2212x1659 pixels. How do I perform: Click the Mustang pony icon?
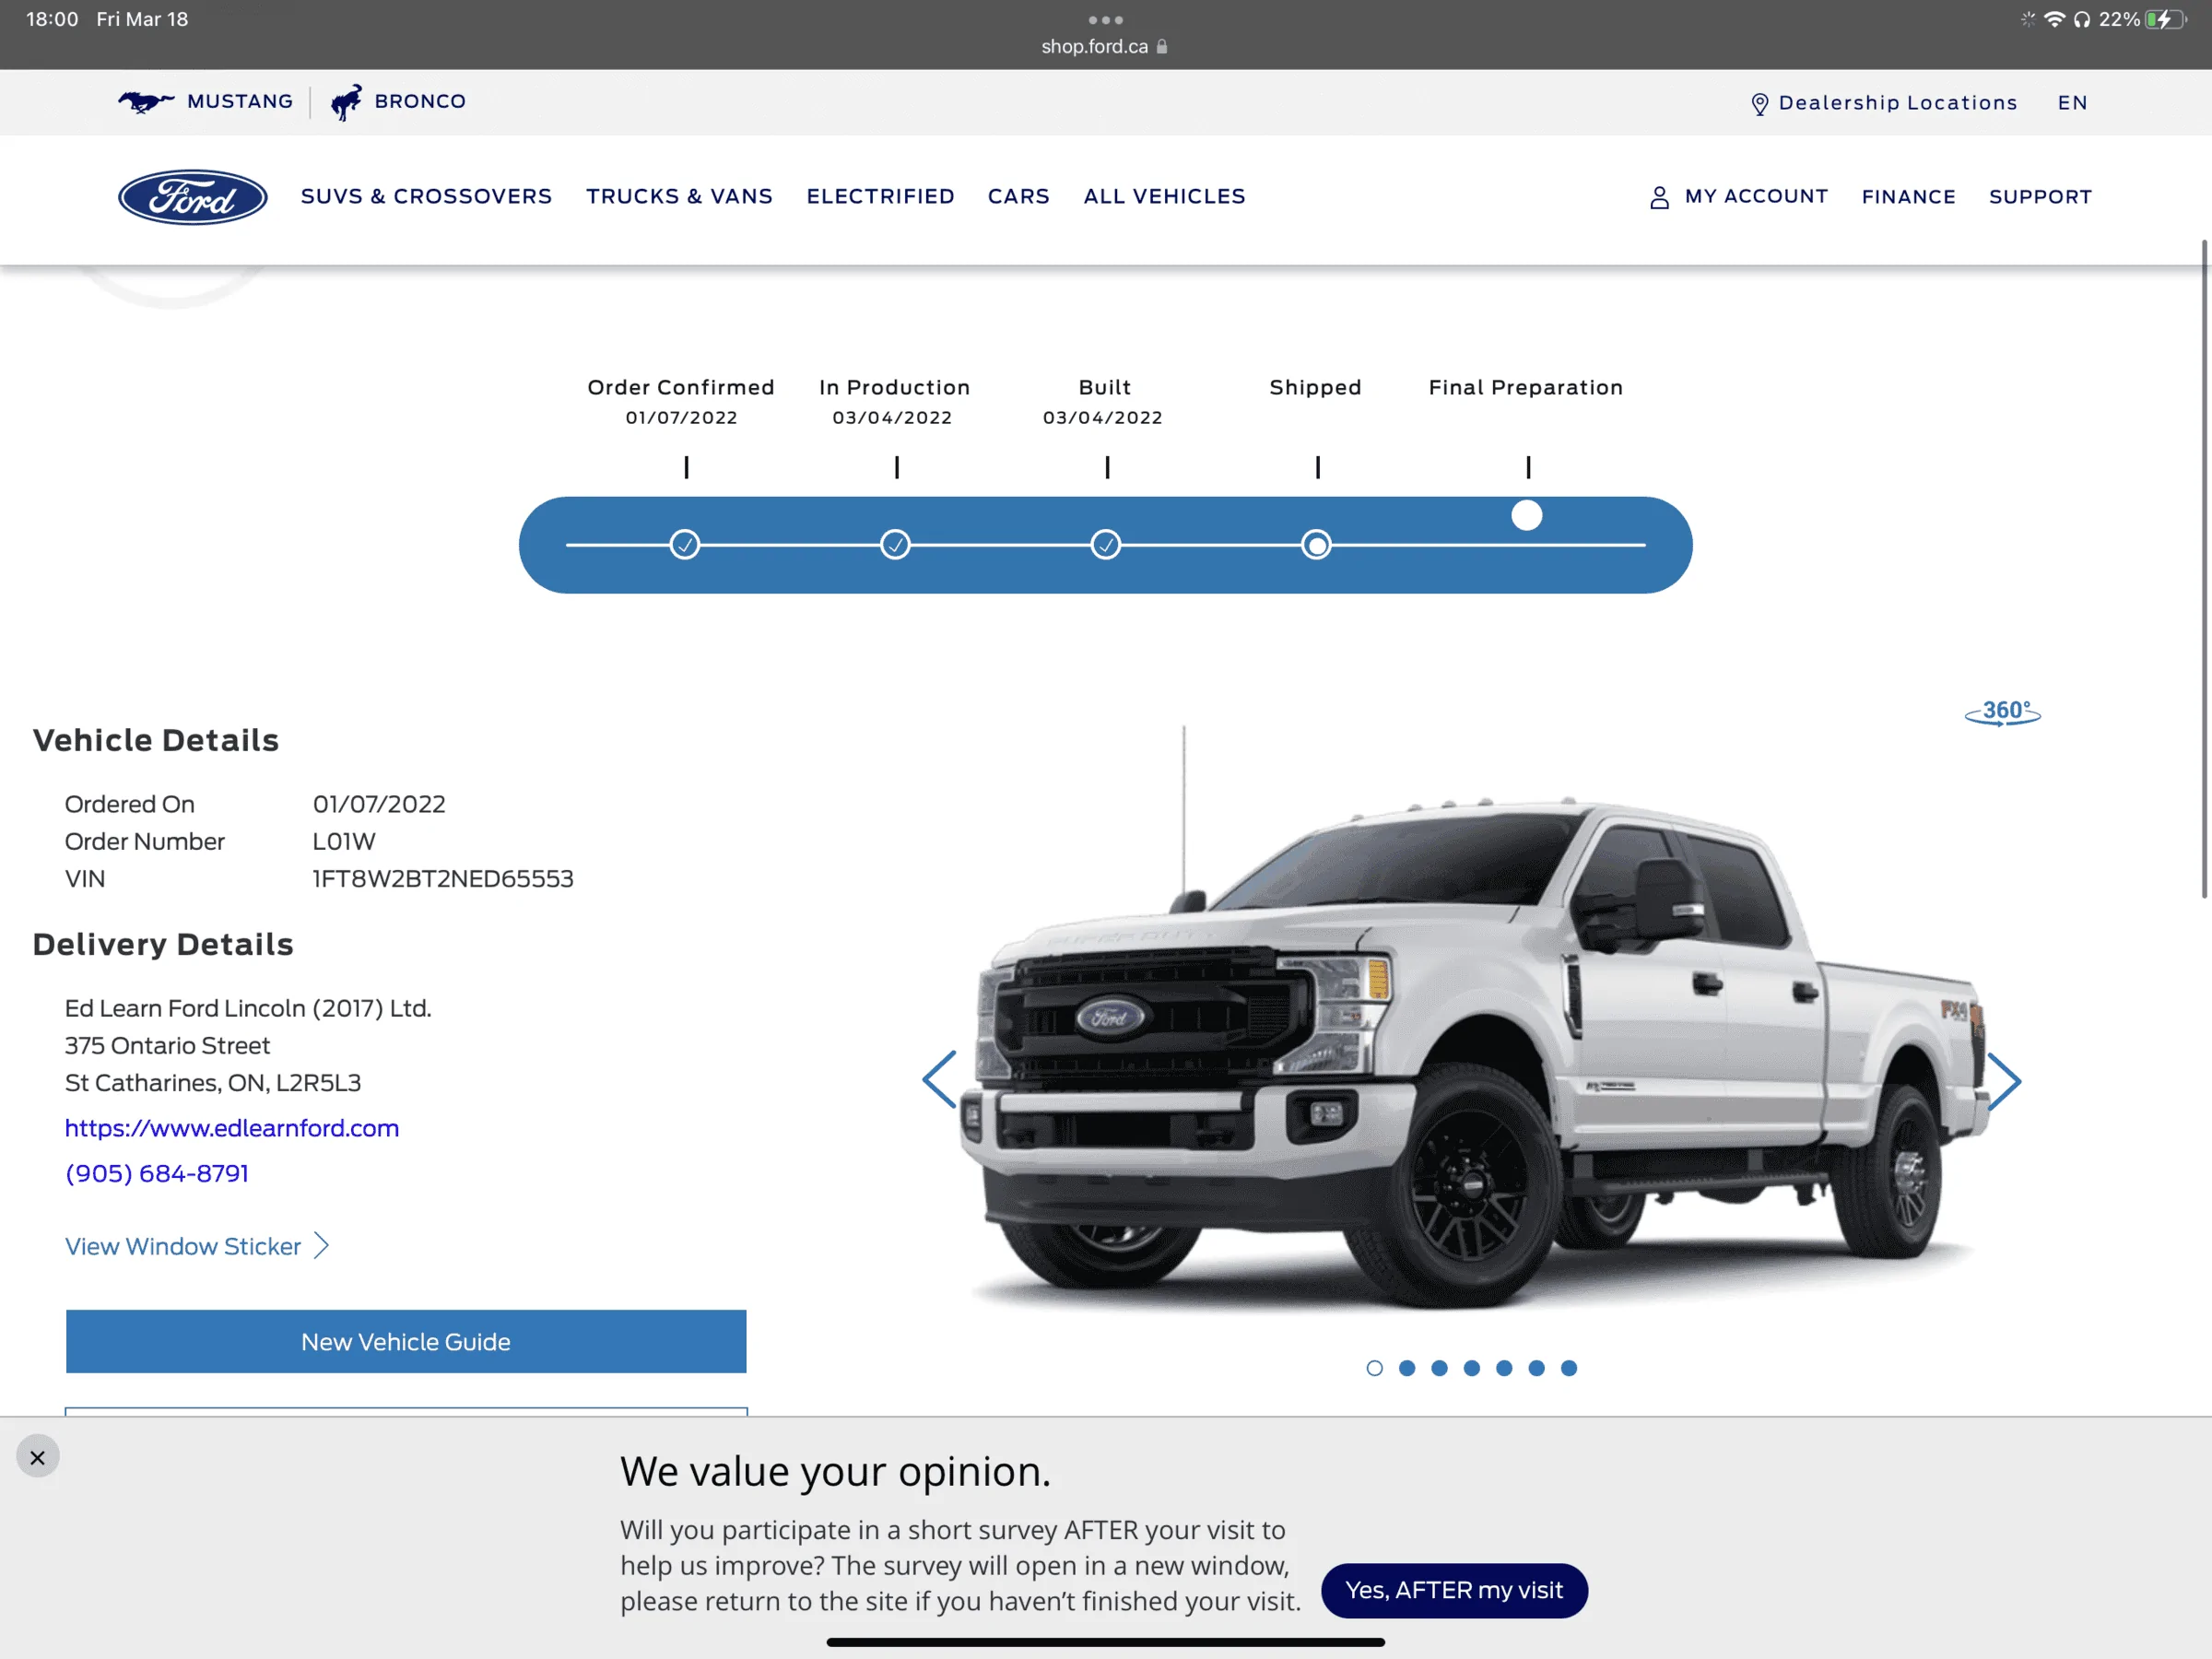(146, 101)
